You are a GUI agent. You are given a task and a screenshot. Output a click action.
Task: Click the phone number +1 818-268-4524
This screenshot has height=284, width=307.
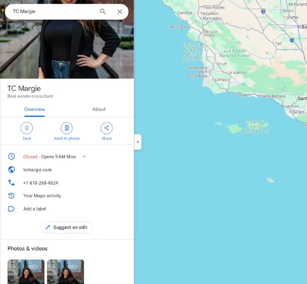coord(40,183)
